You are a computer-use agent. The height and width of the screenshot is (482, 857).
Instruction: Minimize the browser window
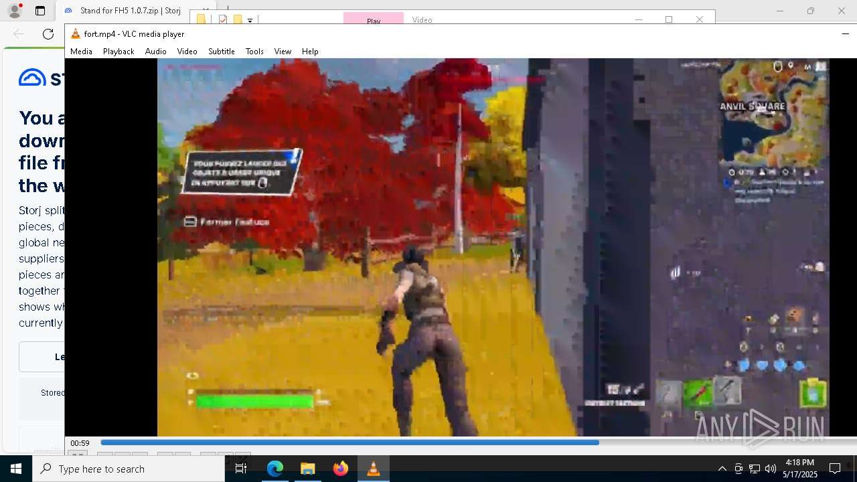pos(779,11)
